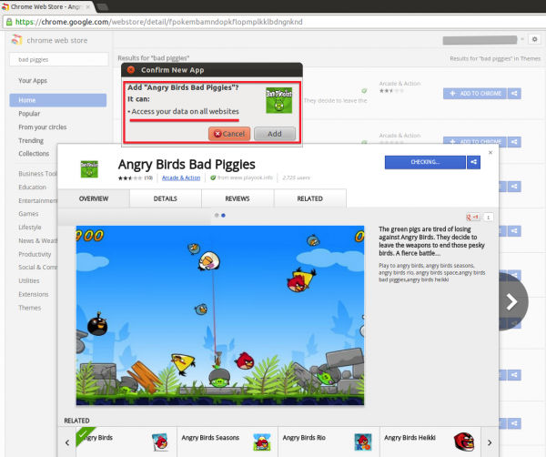This screenshot has width=546, height=457.
Task: Click the Chrome Web Store logo icon
Action: coord(15,40)
